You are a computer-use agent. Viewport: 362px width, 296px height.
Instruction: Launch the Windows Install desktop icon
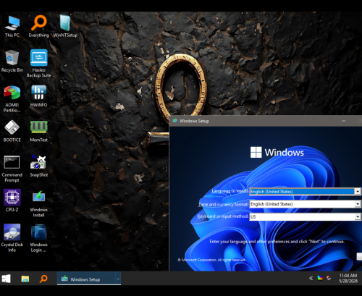[38, 204]
